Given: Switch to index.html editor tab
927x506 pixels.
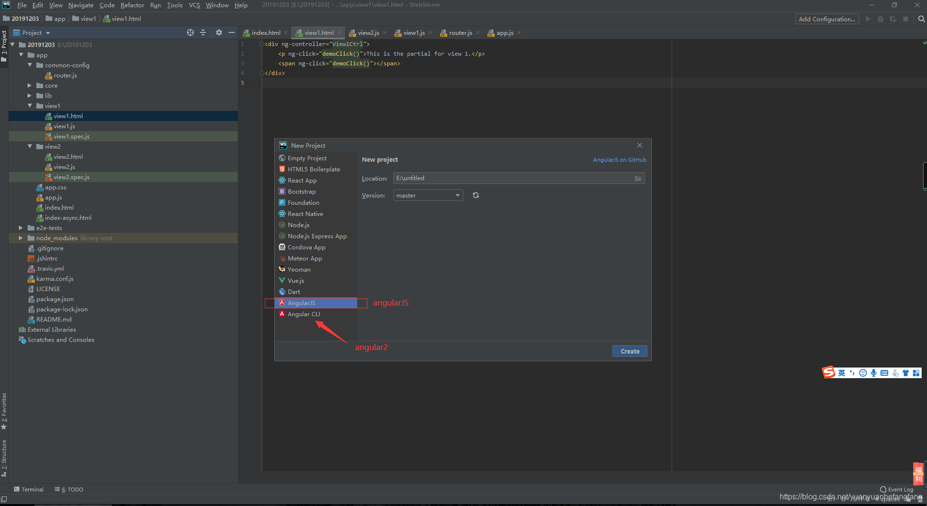Looking at the screenshot, I should (x=266, y=32).
